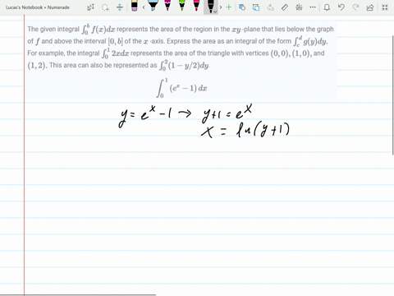Image resolution: width=394 pixels, height=296 pixels.
Task: Click the Ink to Text icon
Action: point(270,7)
